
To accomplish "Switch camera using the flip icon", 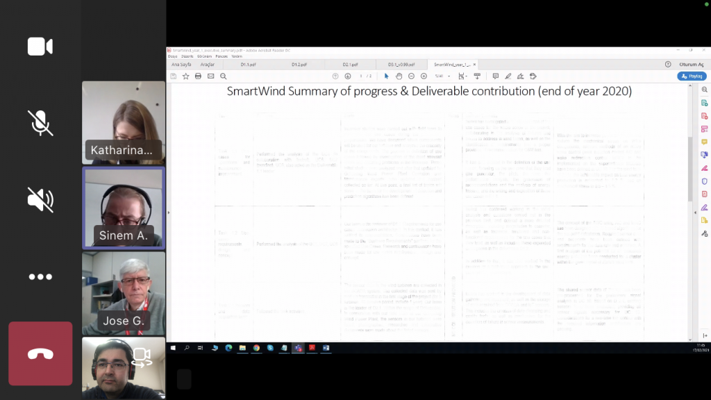I will (142, 357).
